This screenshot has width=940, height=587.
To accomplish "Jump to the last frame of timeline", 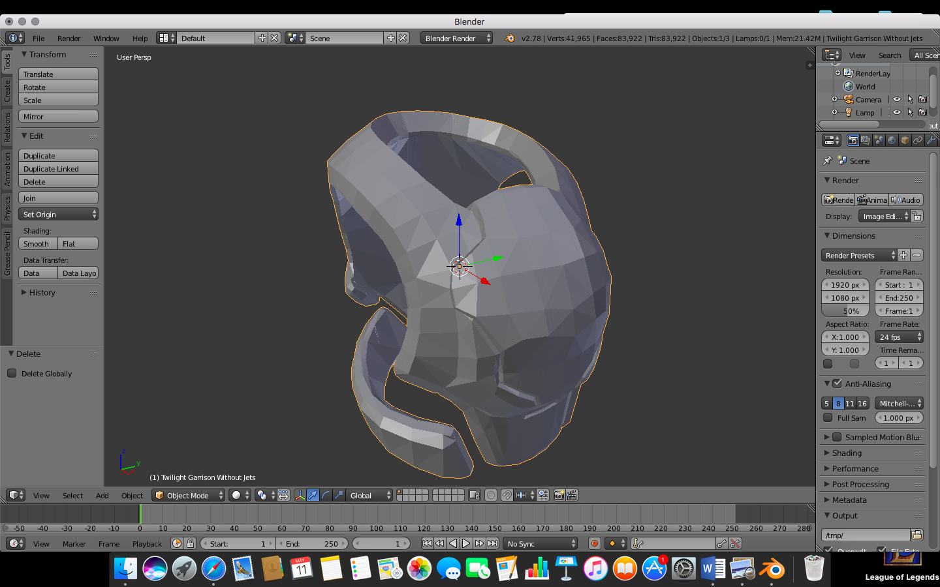I will [492, 543].
